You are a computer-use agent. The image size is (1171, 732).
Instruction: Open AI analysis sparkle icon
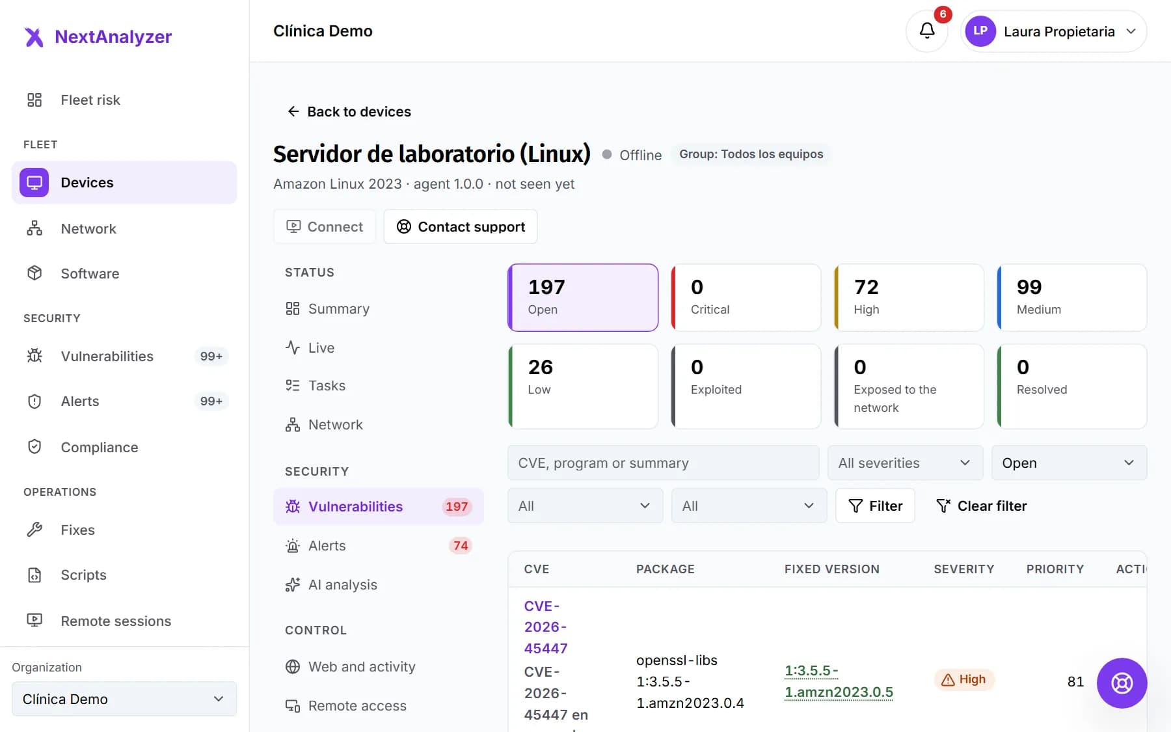click(x=293, y=584)
